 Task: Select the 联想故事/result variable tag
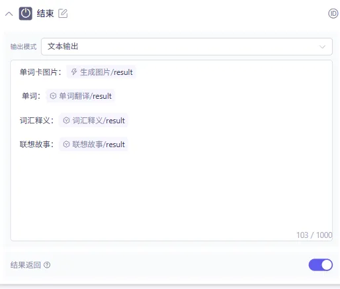pos(93,144)
